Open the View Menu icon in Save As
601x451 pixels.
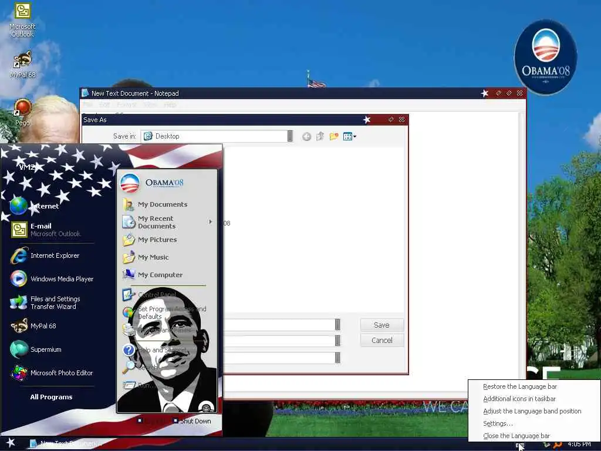coord(350,136)
